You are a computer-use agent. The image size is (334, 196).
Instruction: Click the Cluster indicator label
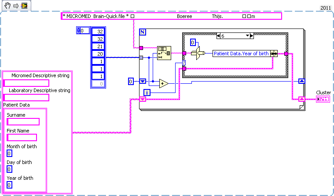coord(323,93)
